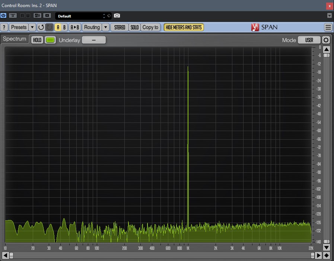Click the diamond reset zoom icon at bottom right

coord(327,255)
